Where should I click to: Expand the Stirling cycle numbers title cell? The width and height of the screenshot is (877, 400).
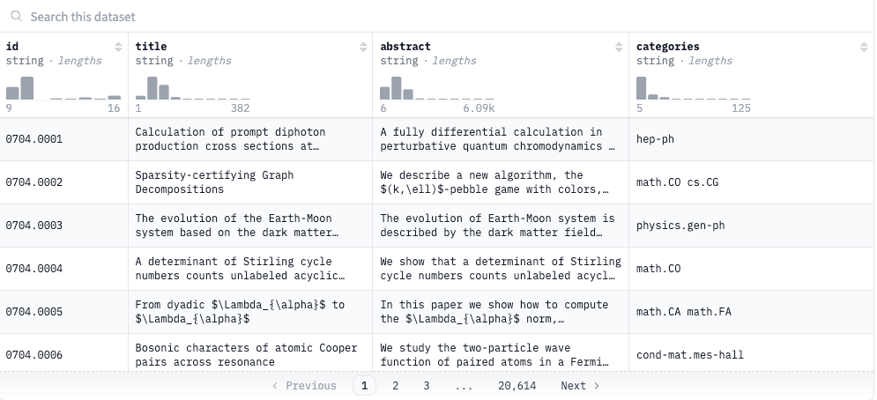250,269
